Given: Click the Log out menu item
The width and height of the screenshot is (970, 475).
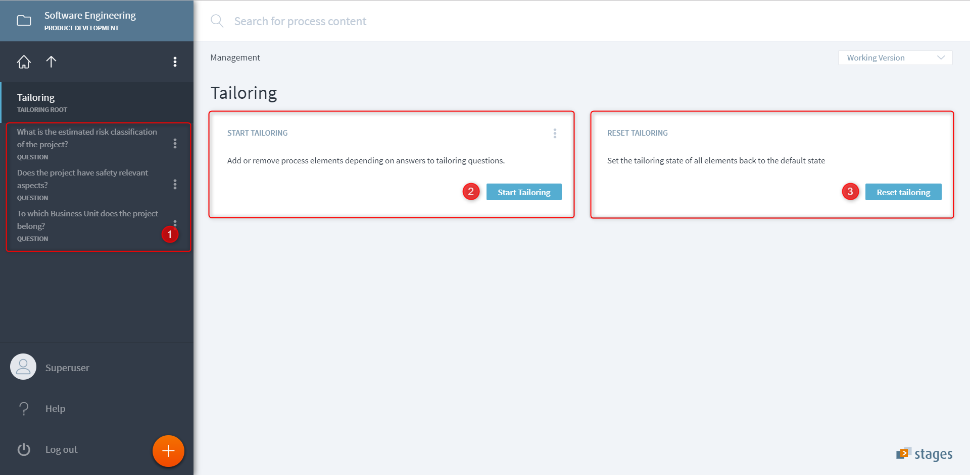Looking at the screenshot, I should pos(61,449).
